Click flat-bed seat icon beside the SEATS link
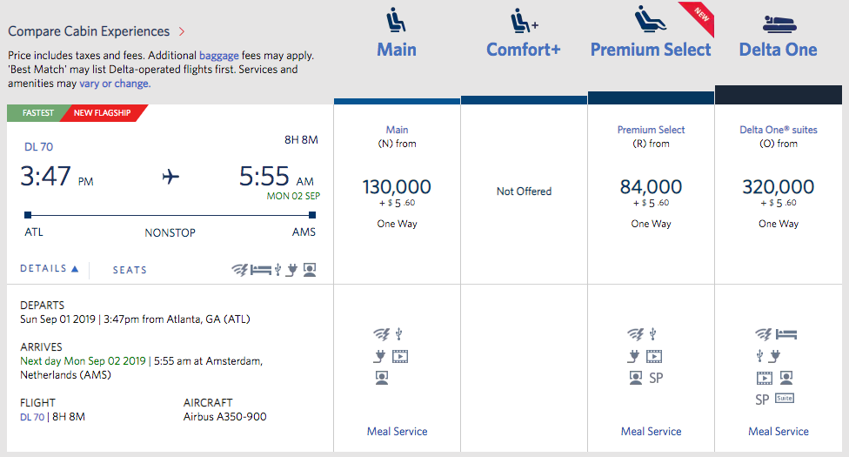Viewport: 849px width, 457px height. click(260, 270)
